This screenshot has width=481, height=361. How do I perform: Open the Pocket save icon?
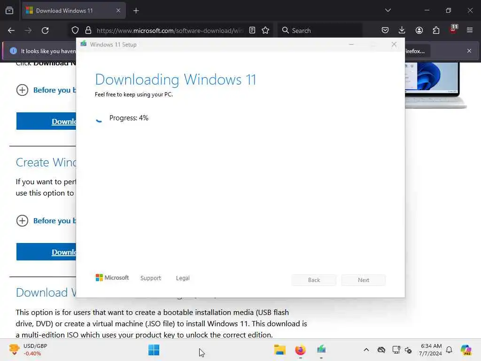click(x=385, y=30)
